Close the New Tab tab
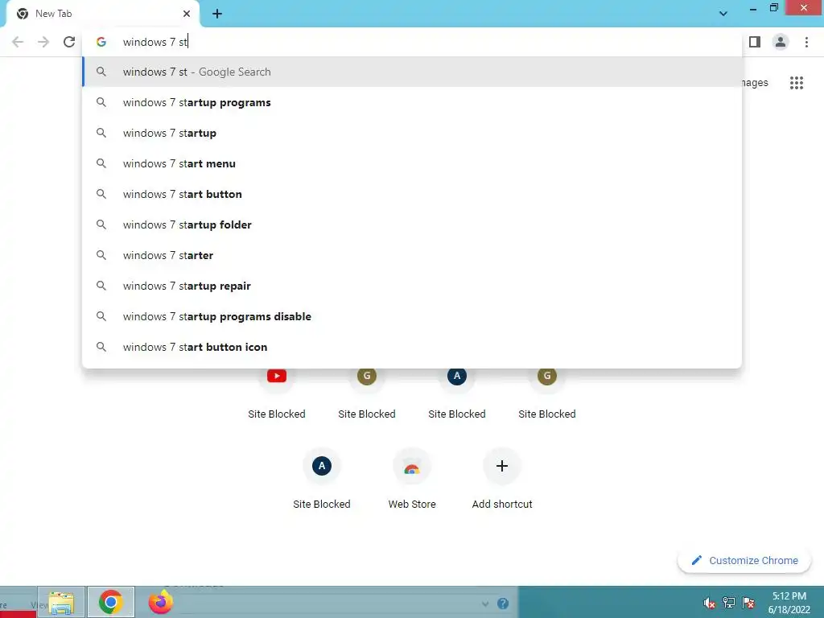The height and width of the screenshot is (618, 824). click(187, 14)
